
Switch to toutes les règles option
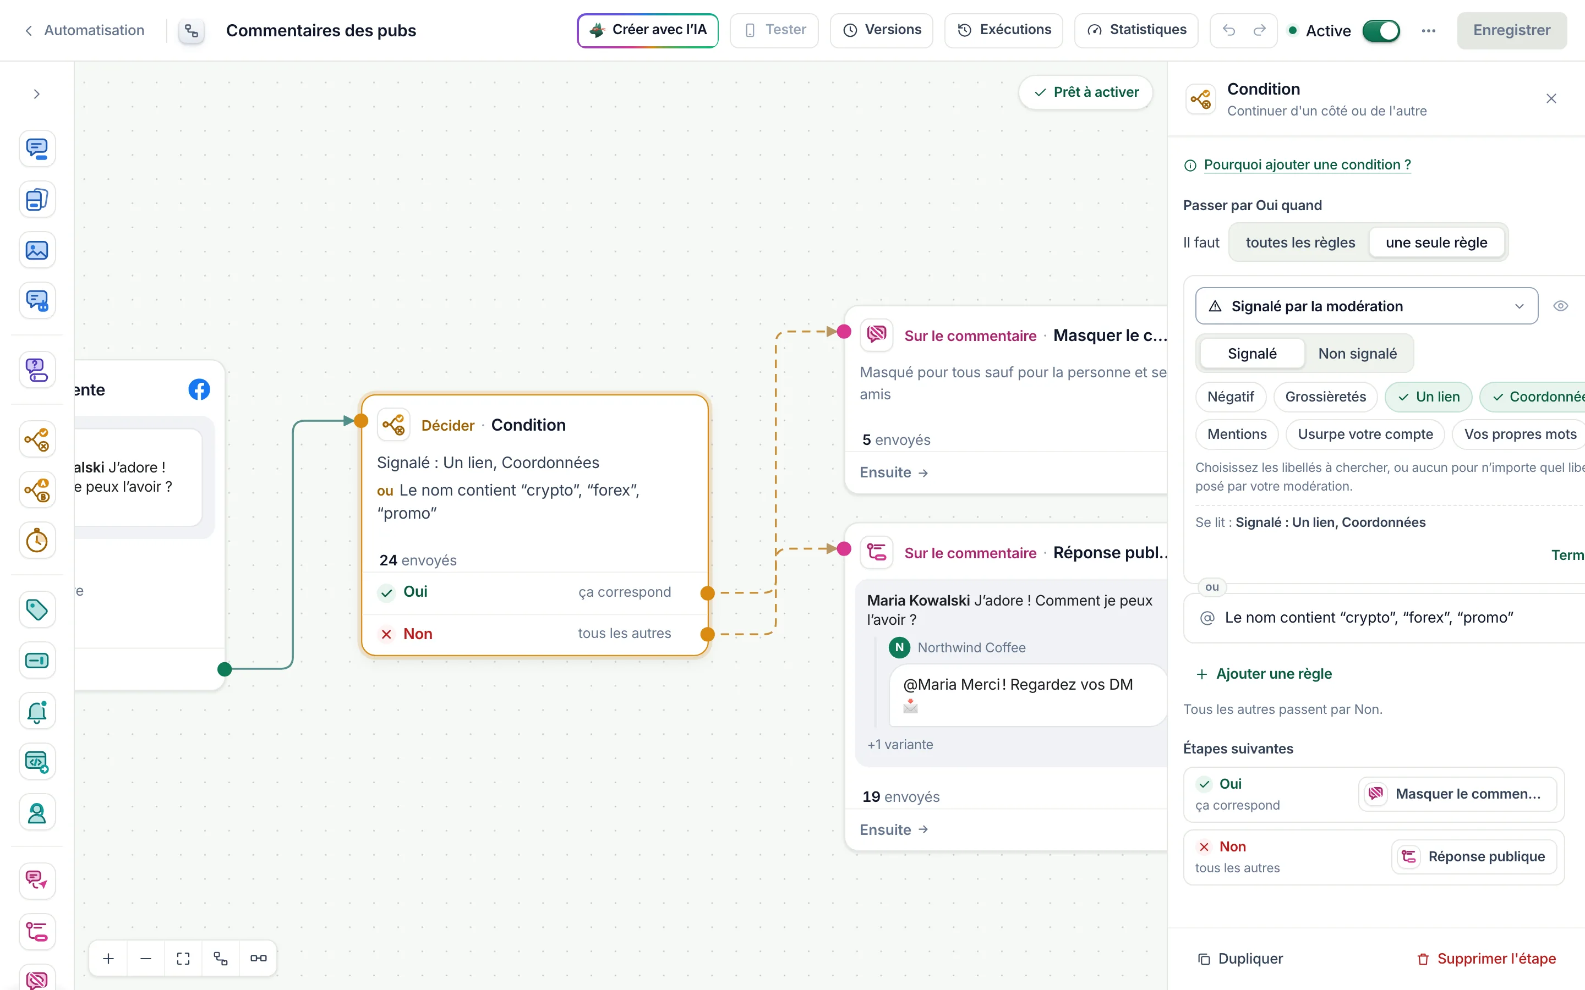coord(1300,242)
